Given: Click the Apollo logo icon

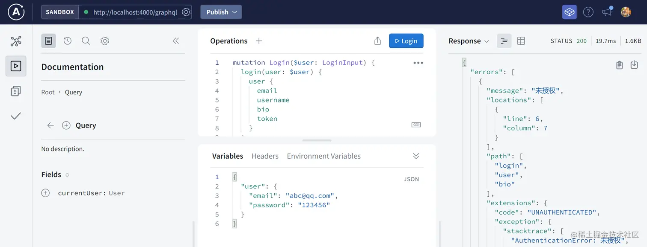Looking at the screenshot, I should [16, 12].
